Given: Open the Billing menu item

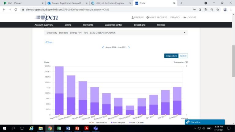Looking at the screenshot, I should pyautogui.click(x=68, y=25).
